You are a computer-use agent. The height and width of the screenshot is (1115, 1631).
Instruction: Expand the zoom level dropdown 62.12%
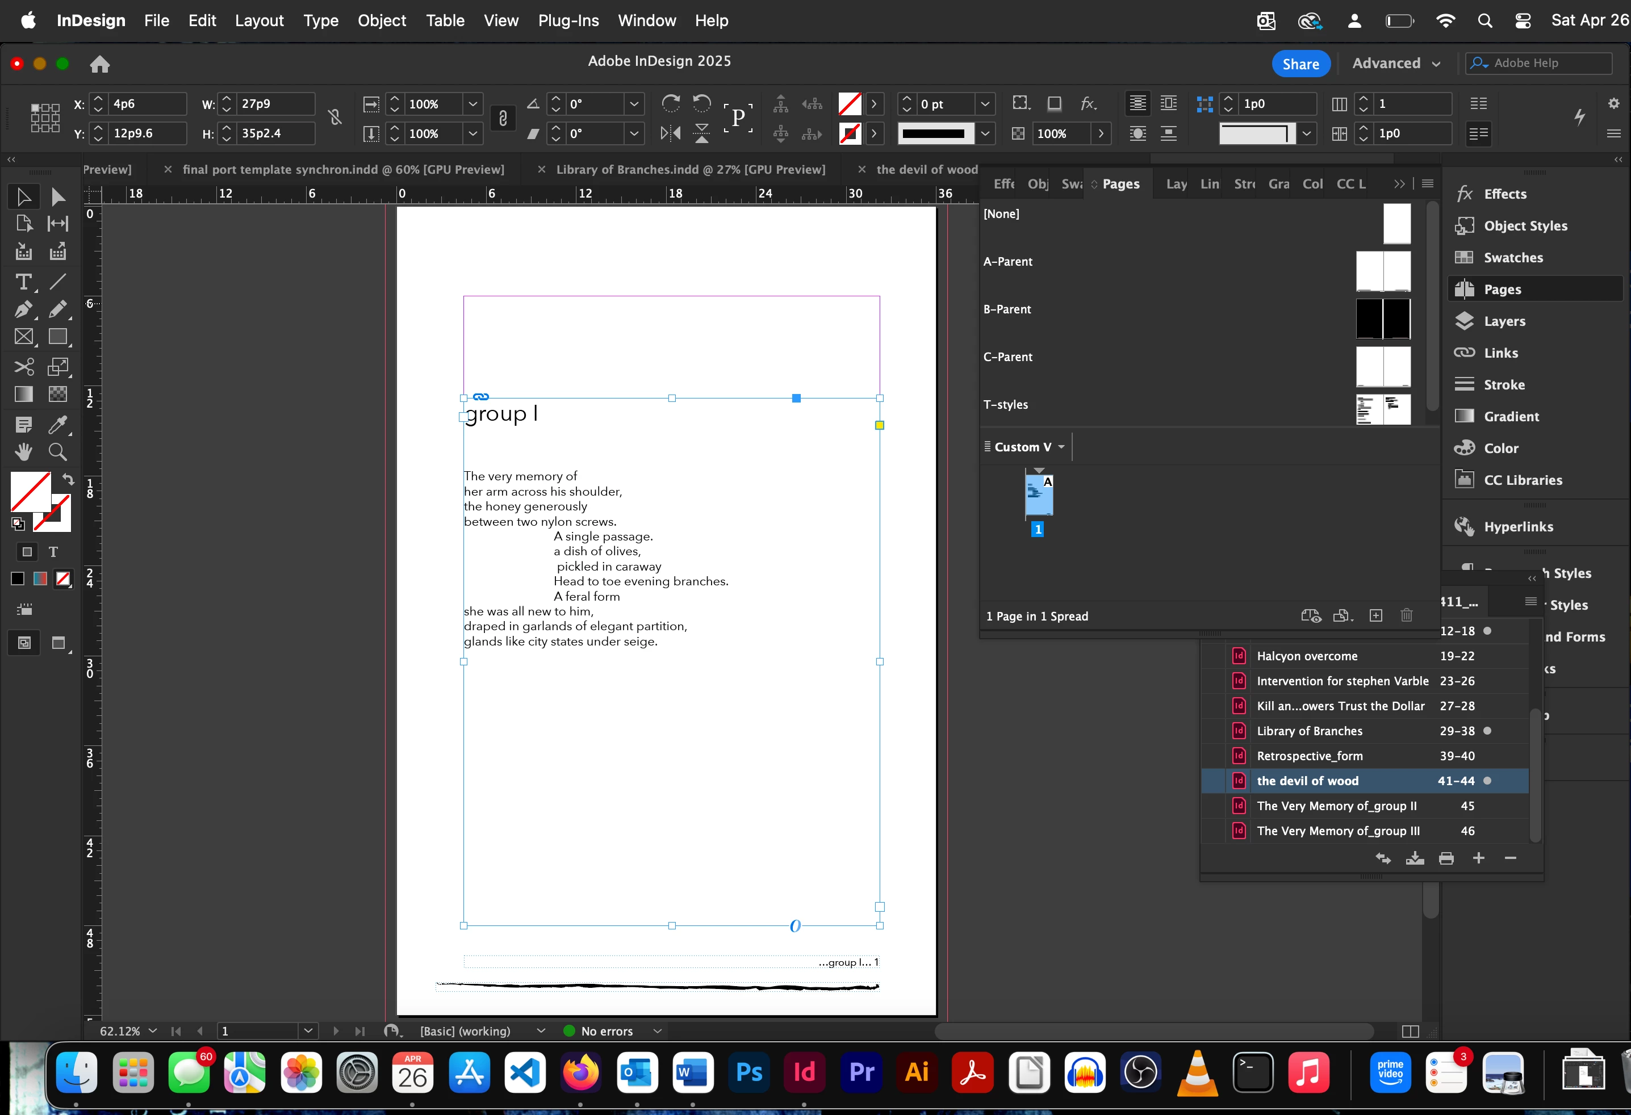[152, 1031]
